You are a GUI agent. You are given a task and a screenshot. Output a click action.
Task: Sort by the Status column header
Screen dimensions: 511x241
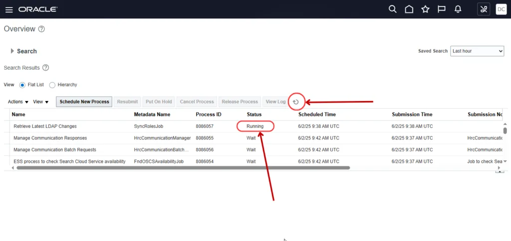click(x=254, y=115)
